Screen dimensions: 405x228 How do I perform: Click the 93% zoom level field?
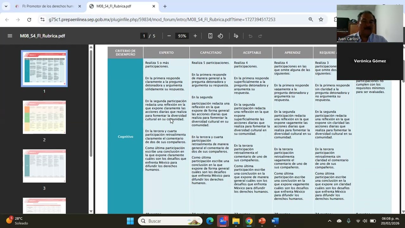point(182,36)
